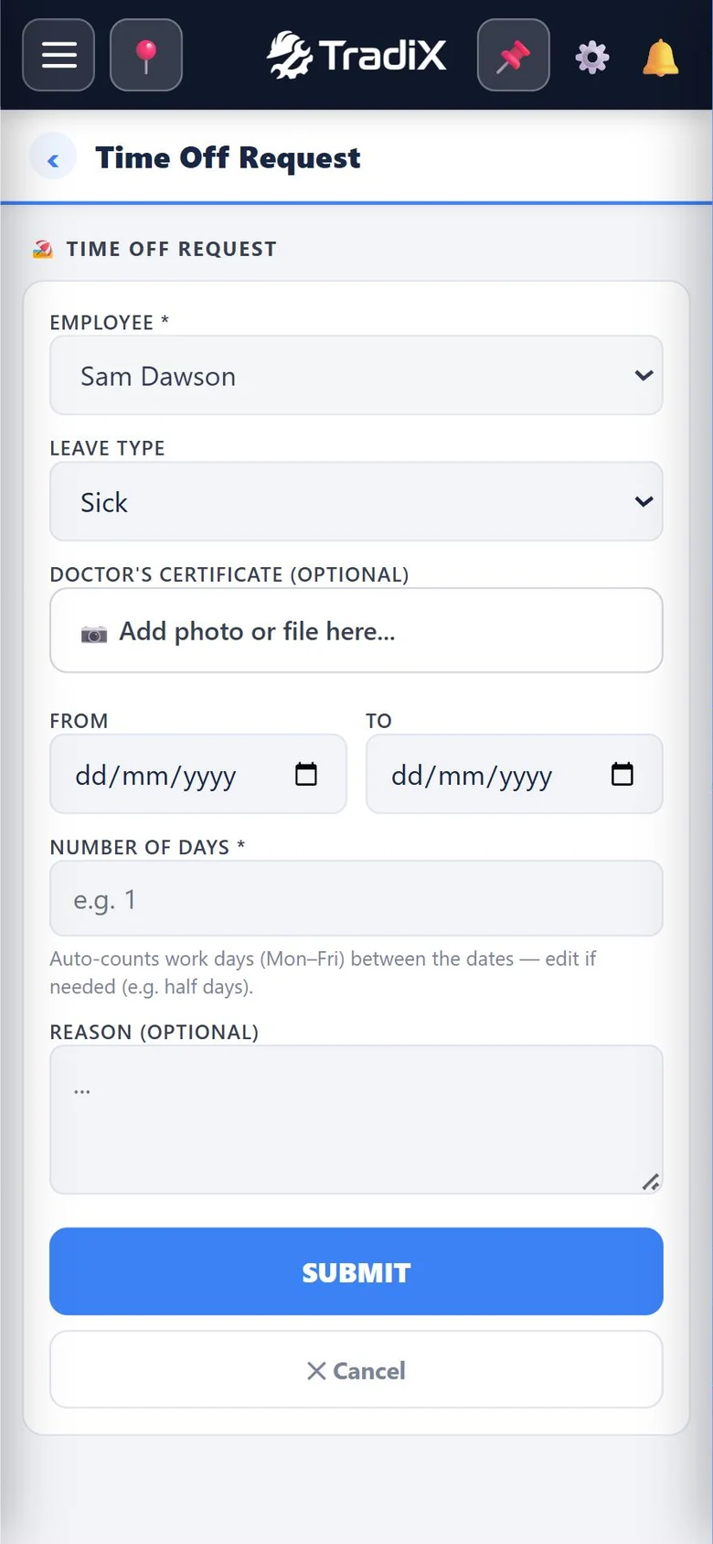
Task: Click the pushpin icon in header
Action: 514,55
